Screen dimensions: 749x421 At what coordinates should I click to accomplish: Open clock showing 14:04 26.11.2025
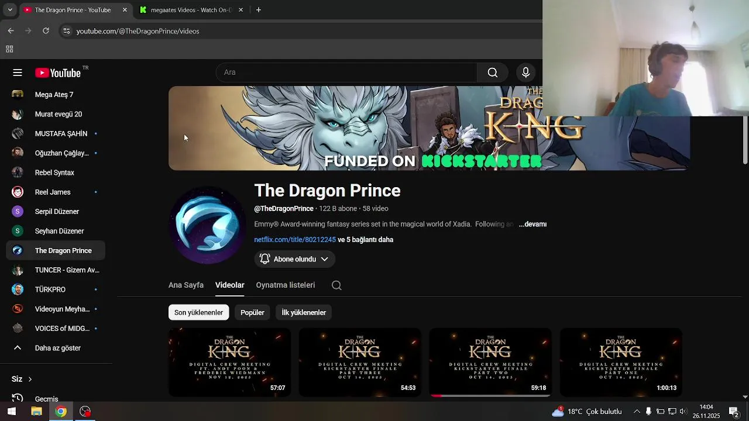coord(706,412)
